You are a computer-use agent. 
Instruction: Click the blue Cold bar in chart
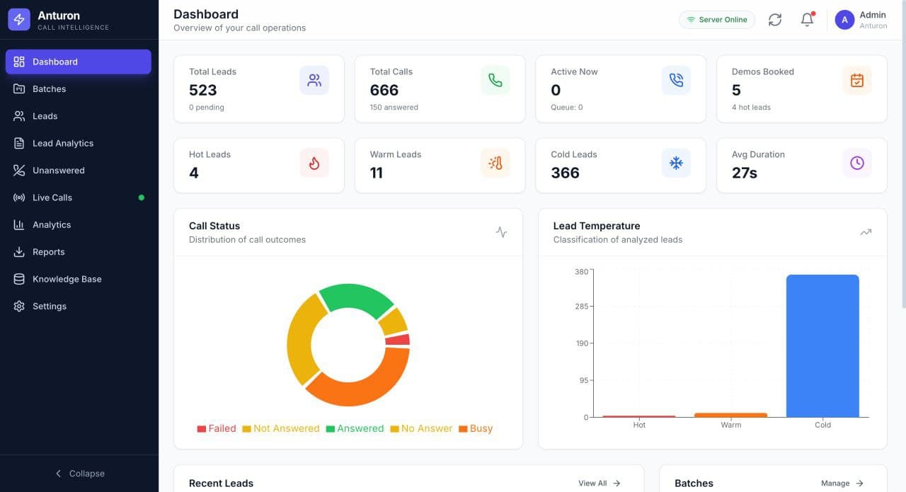click(822, 346)
